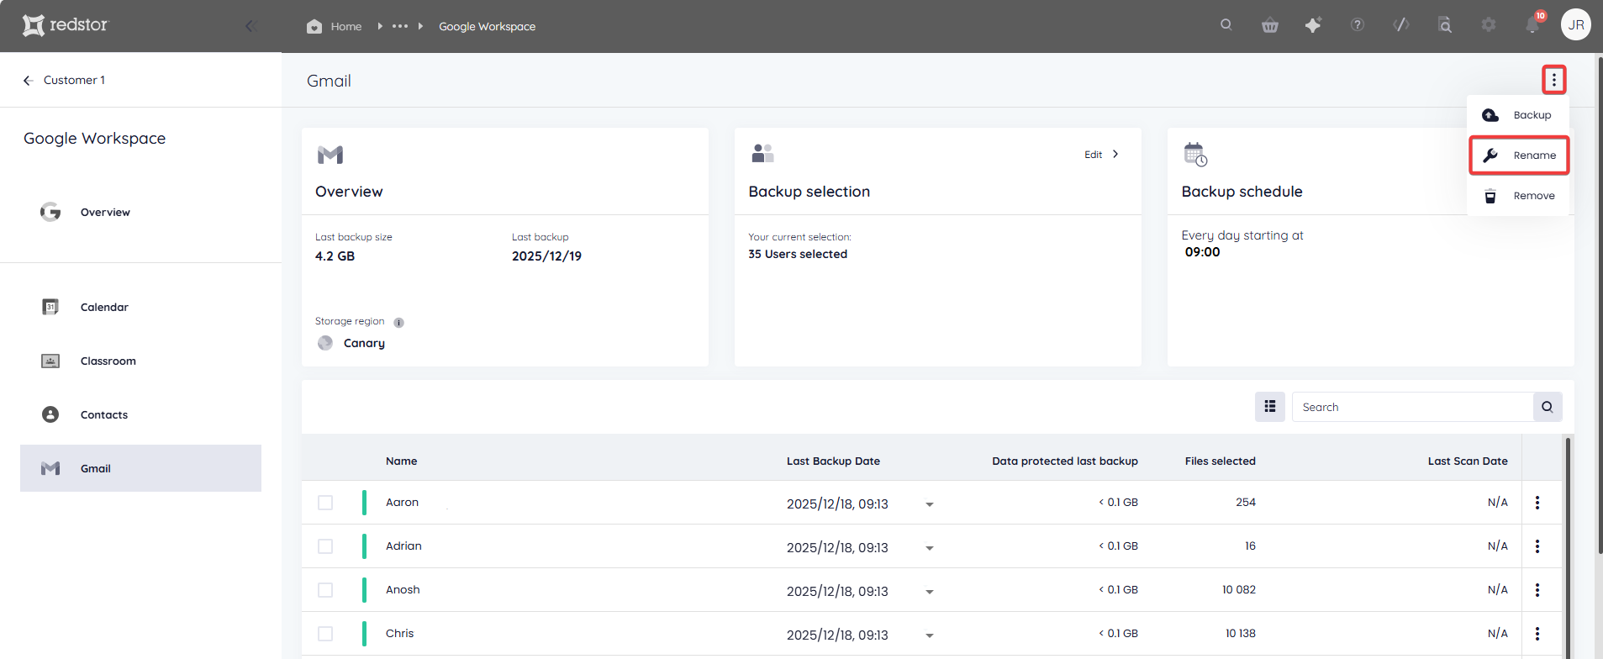The height and width of the screenshot is (659, 1603).
Task: Expand the backup date dropdown for Chris
Action: (930, 635)
